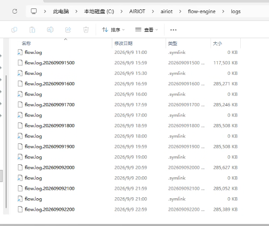
Task: Click file icon of flow.log.202609091600
Action: pos(20,84)
